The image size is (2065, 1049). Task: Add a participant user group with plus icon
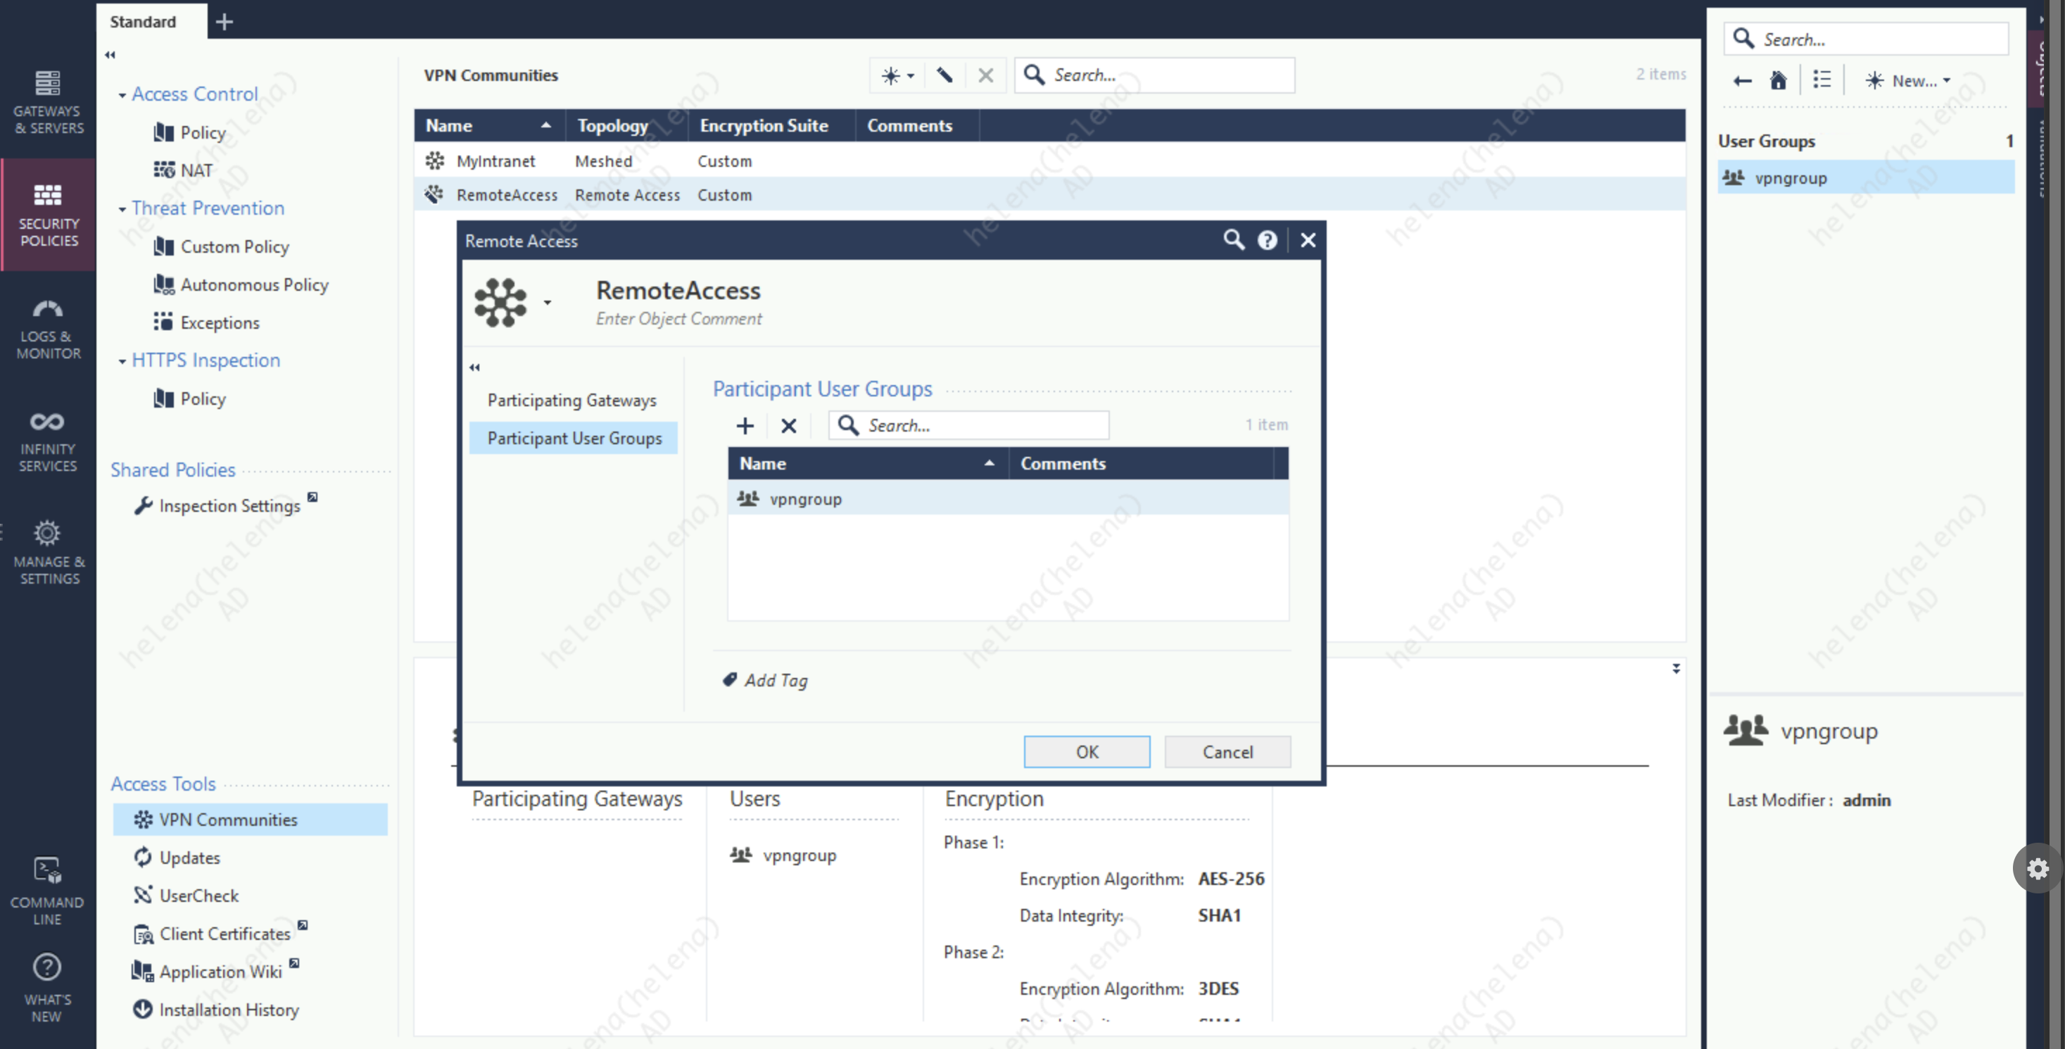pyautogui.click(x=745, y=425)
